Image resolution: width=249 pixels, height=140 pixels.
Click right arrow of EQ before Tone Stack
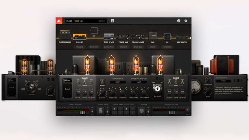click(x=98, y=30)
